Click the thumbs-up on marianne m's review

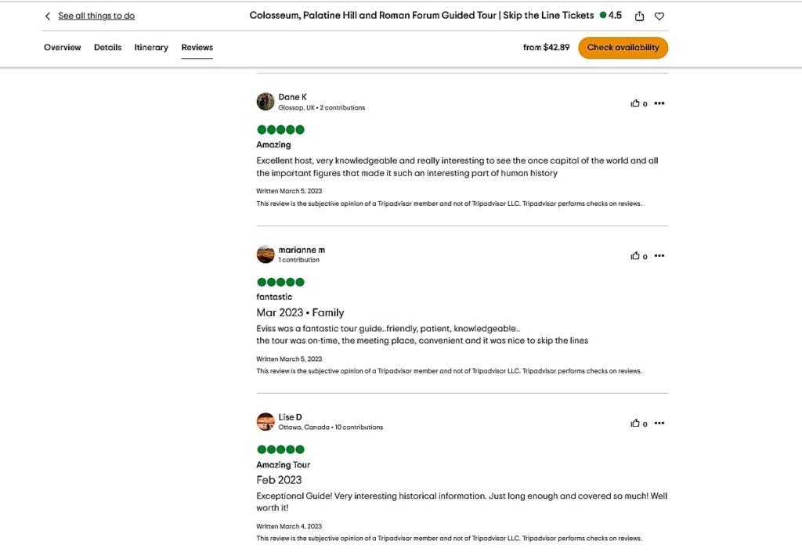(x=635, y=255)
